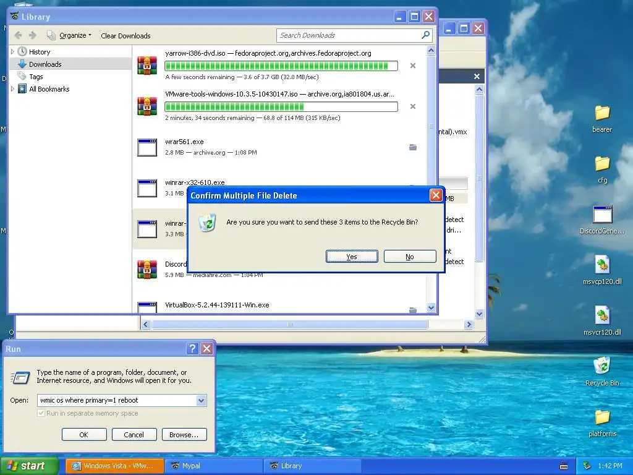The height and width of the screenshot is (475, 633).
Task: Close the Confirm Multiple File Delete dialog
Action: point(436,195)
